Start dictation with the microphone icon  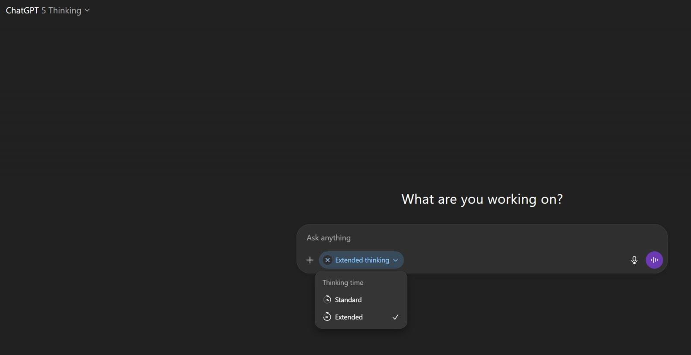tap(634, 260)
